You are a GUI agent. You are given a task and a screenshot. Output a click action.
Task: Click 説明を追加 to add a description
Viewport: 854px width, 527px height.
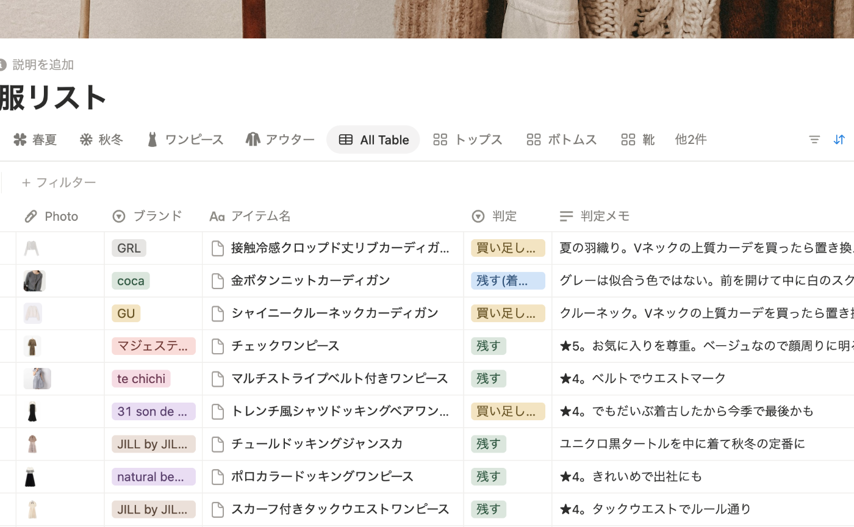(43, 65)
